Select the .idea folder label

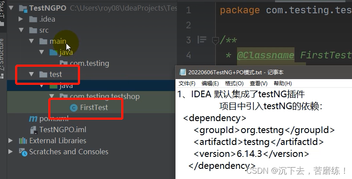pos(47,19)
